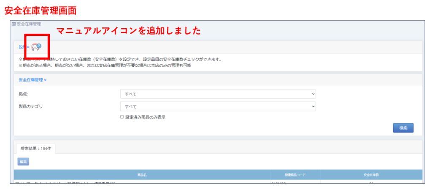The image size is (432, 195).
Task: Open the 製品カテゴリ dropdown list
Action: click(x=218, y=106)
